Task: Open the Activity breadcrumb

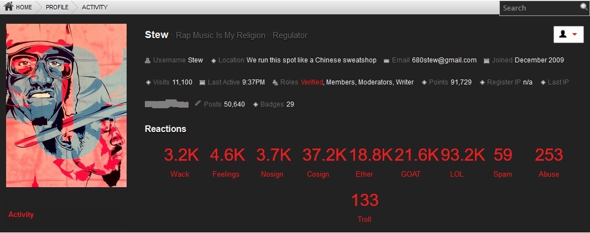Action: coord(95,7)
